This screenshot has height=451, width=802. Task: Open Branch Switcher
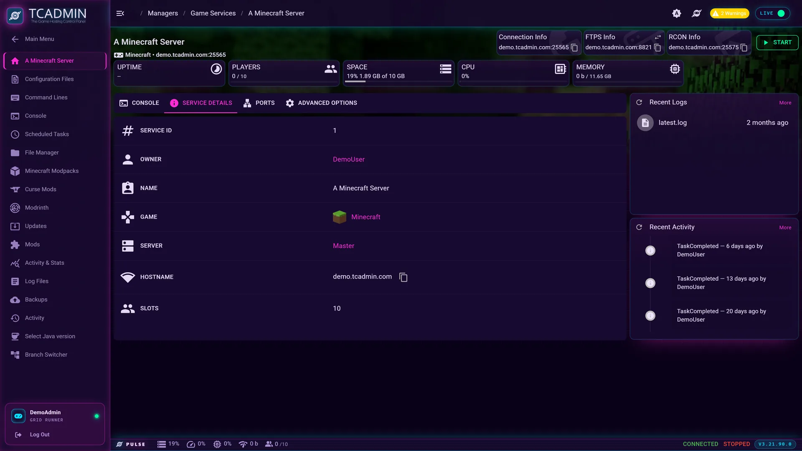[x=55, y=355]
